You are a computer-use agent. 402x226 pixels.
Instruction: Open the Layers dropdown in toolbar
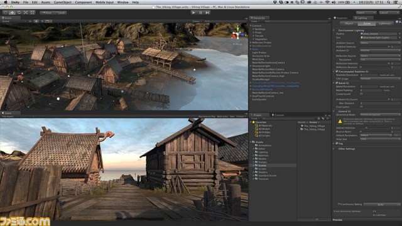click(x=366, y=13)
